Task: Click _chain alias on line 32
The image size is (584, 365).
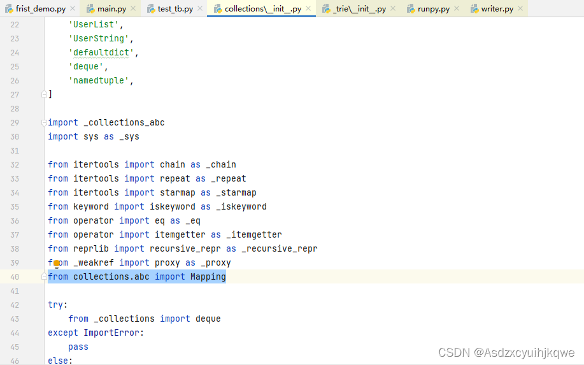Action: click(221, 165)
